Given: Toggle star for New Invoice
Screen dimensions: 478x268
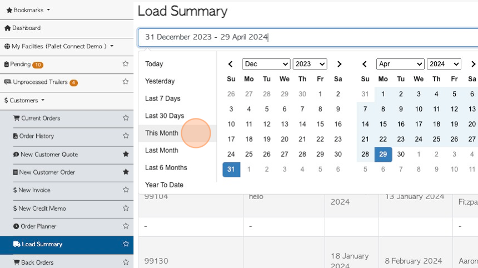Looking at the screenshot, I should pos(126,190).
